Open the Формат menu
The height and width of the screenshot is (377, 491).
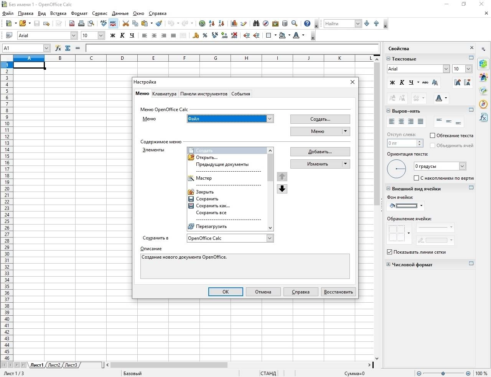pos(79,13)
